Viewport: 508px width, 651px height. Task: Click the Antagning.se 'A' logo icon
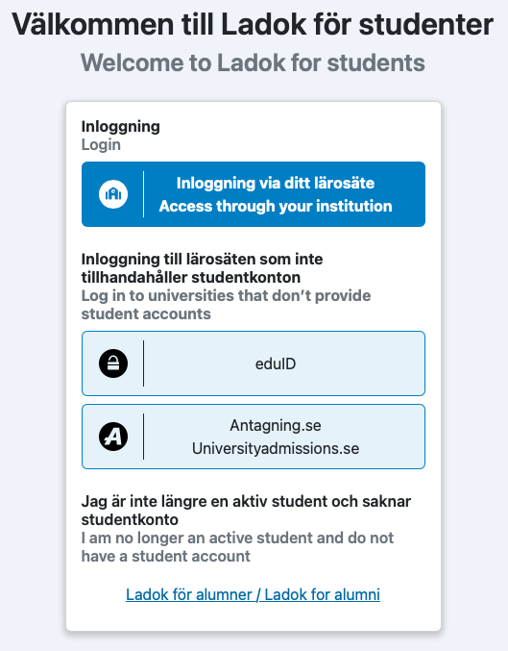(x=113, y=437)
